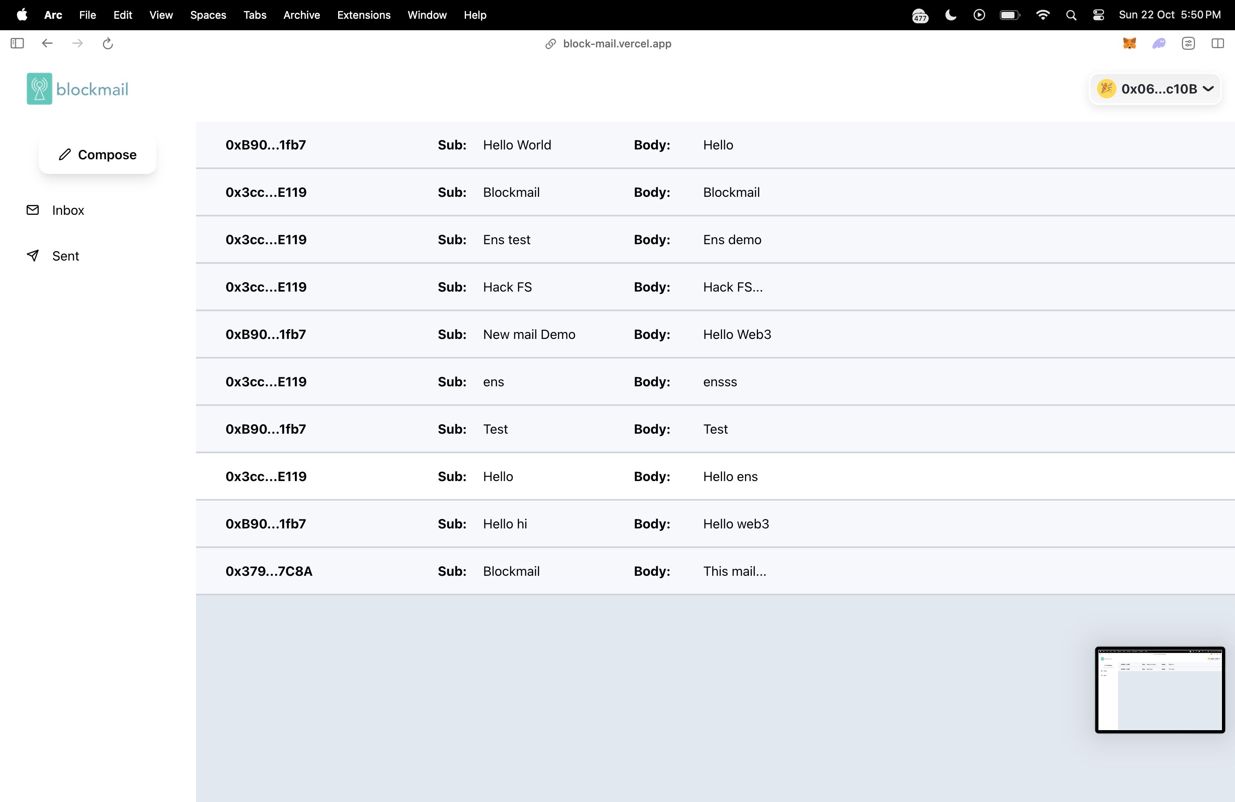
Task: Click the link icon in URL bar
Action: point(551,44)
